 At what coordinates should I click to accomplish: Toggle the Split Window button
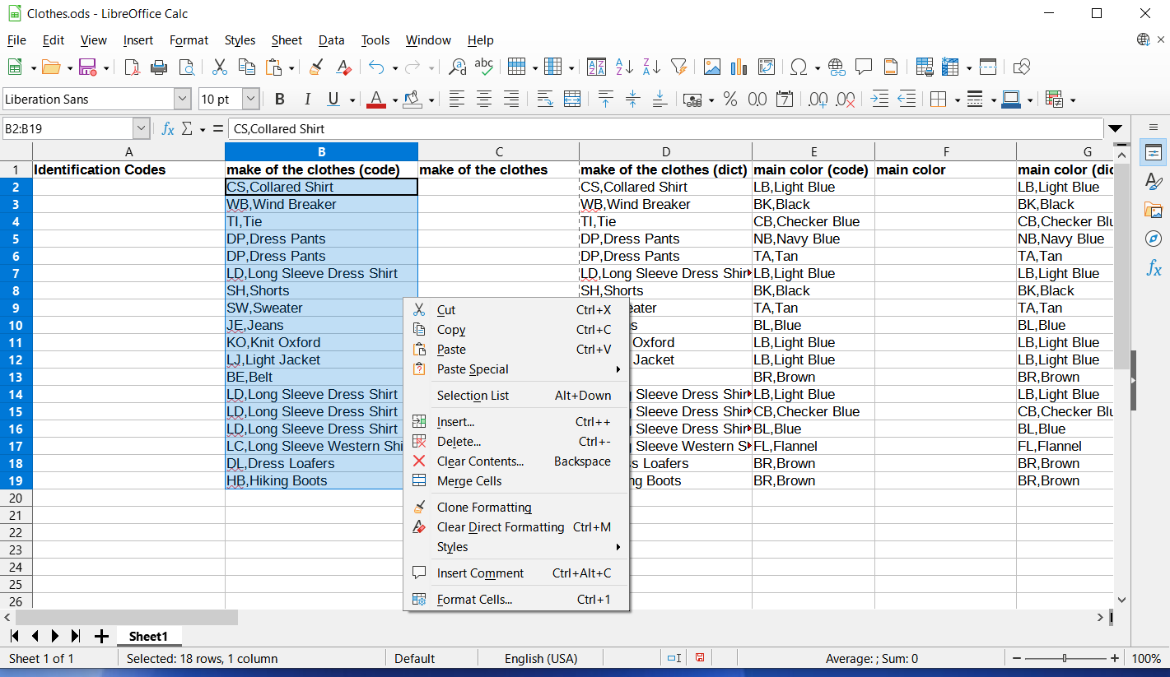988,67
